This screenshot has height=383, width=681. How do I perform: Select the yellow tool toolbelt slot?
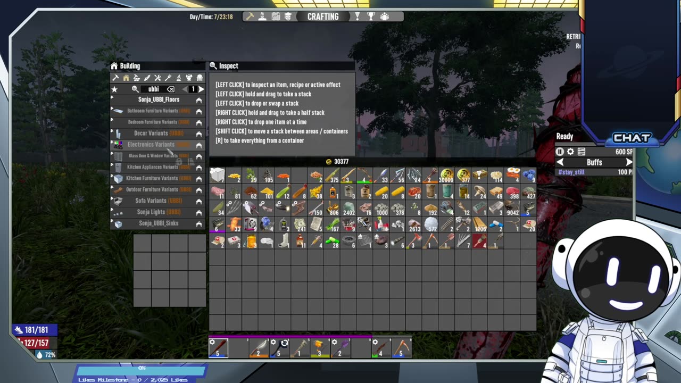click(319, 348)
